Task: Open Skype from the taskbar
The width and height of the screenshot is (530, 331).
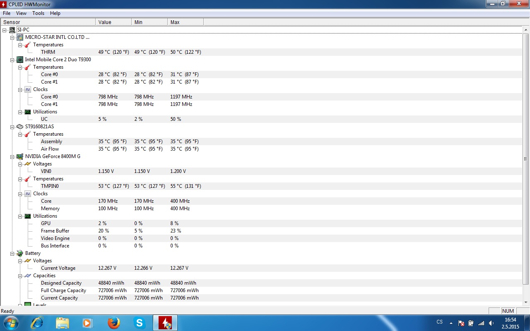Action: [x=140, y=323]
